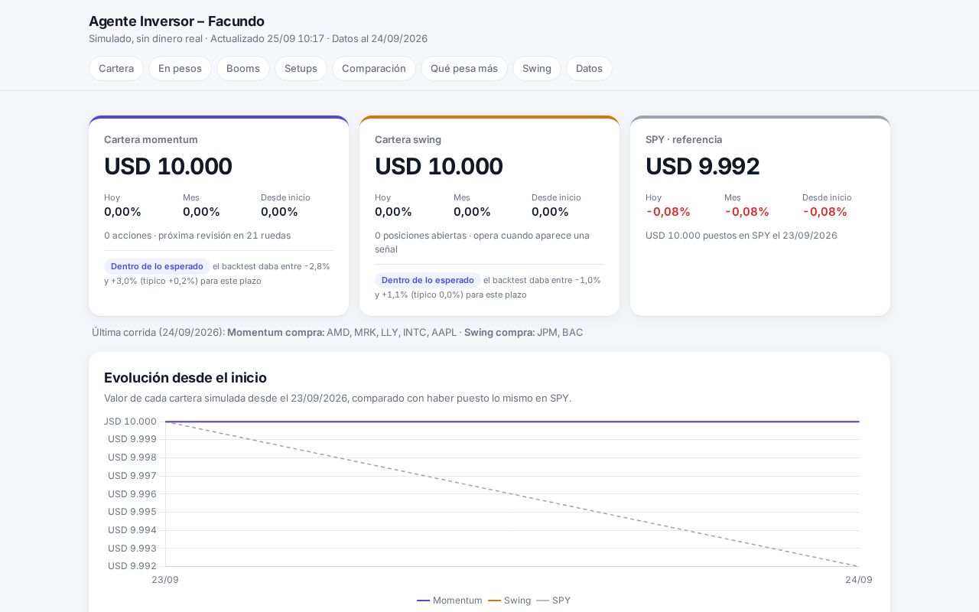The height and width of the screenshot is (612, 979).
Task: Click the Hoy percentage in Cartera momentum card
Action: pos(122,212)
